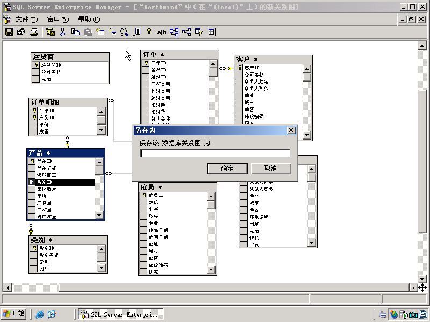The image size is (430, 322).
Task: Launch Internet Explorer from quick launch
Action: point(39,314)
